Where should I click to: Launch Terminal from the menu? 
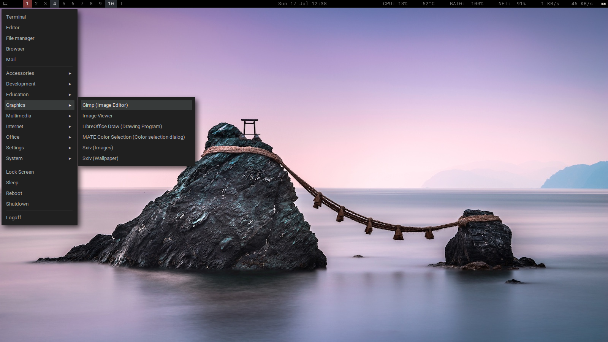40,17
